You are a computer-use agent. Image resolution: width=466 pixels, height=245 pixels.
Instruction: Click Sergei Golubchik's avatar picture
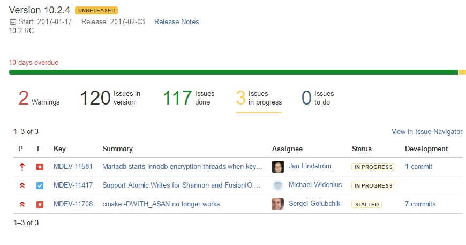tap(278, 204)
